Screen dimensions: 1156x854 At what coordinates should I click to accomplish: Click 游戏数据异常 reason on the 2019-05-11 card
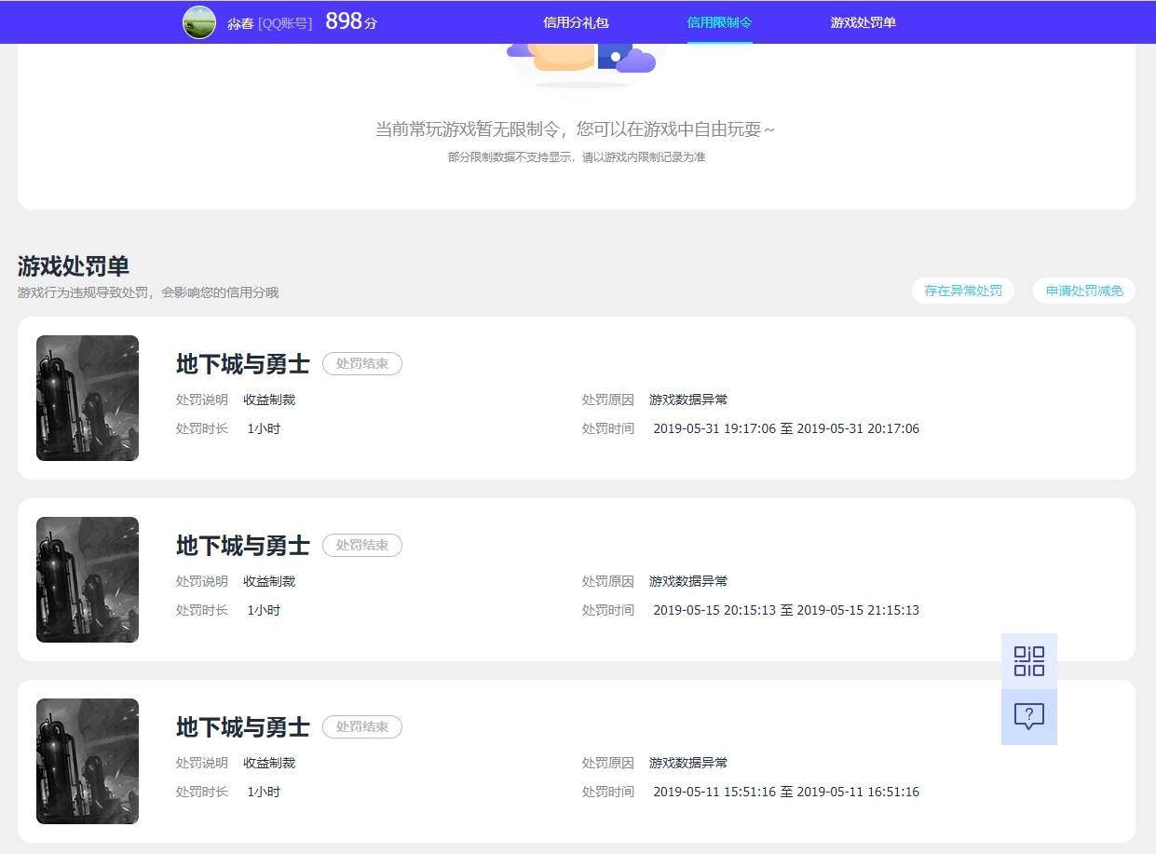point(688,763)
